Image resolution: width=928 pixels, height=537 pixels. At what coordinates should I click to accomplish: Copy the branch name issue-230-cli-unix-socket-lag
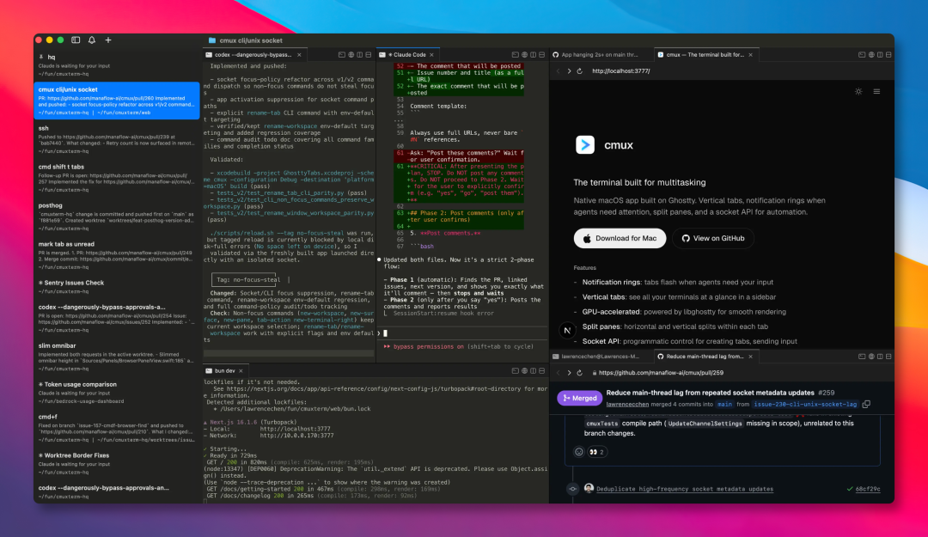coord(866,405)
